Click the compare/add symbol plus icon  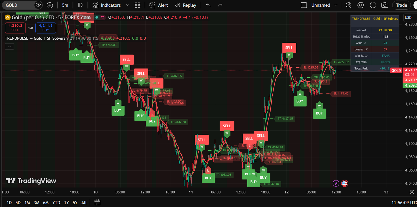pyautogui.click(x=50, y=5)
